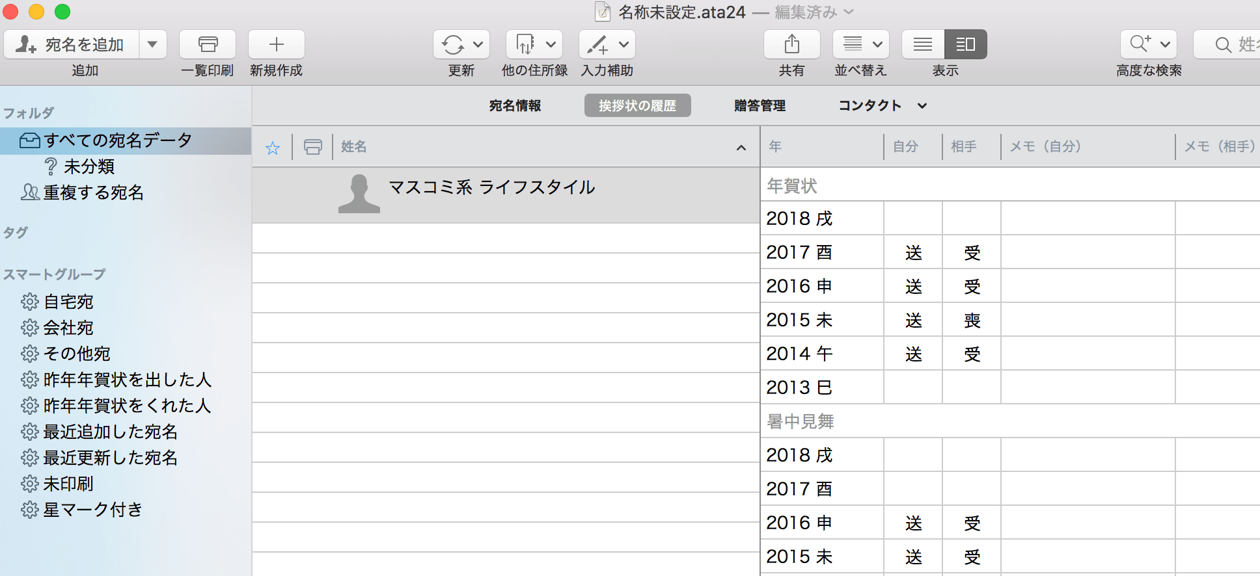Select the マスコミ系 ライフスタイル contact row
Viewport: 1260px width, 576px height.
(x=506, y=195)
